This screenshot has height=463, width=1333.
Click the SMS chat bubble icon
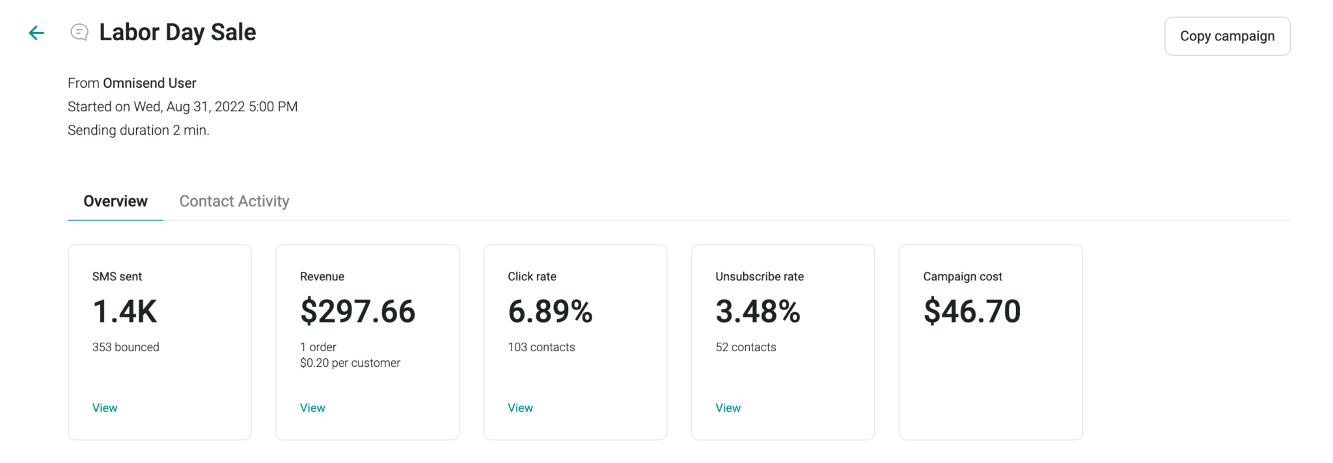tap(79, 32)
